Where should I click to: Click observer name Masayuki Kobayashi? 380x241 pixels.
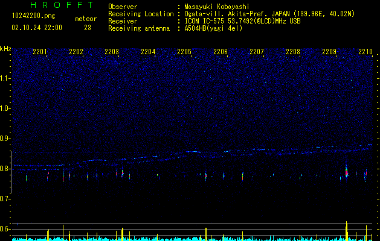point(217,7)
